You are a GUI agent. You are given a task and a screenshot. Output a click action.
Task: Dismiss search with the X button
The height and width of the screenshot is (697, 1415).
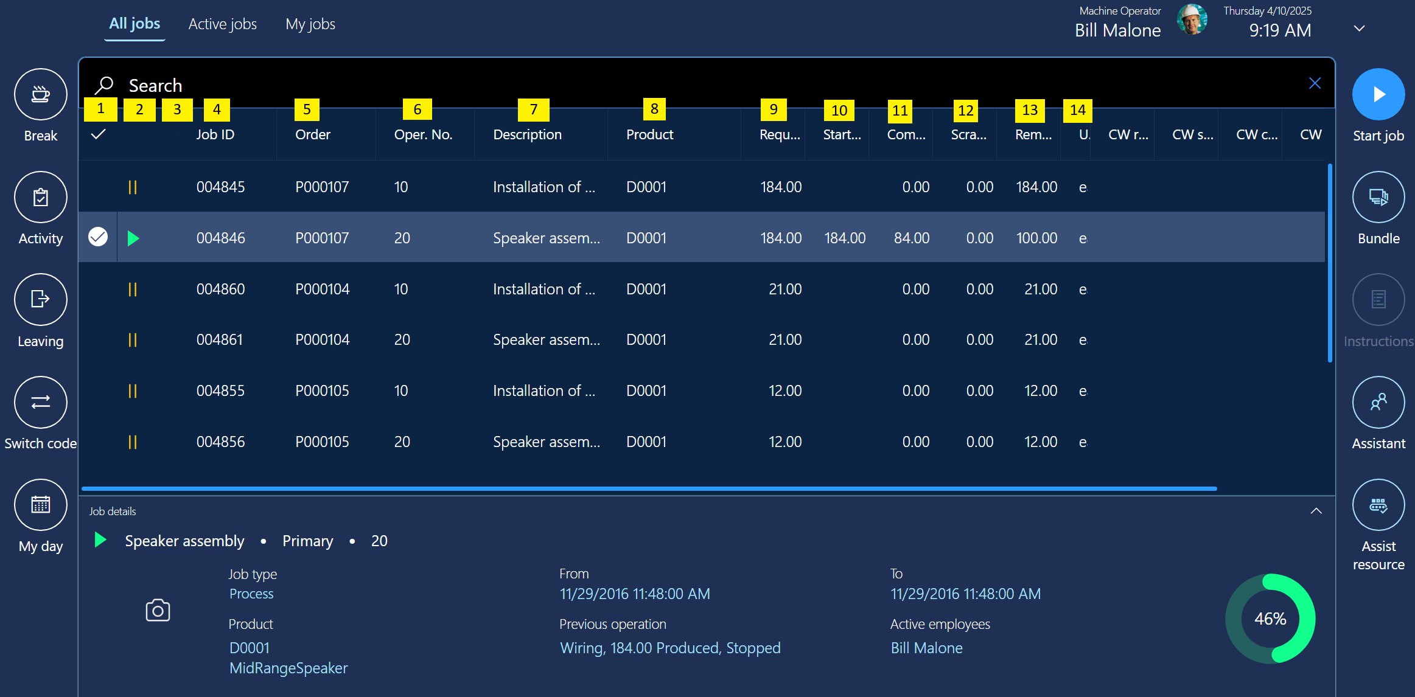tap(1315, 83)
